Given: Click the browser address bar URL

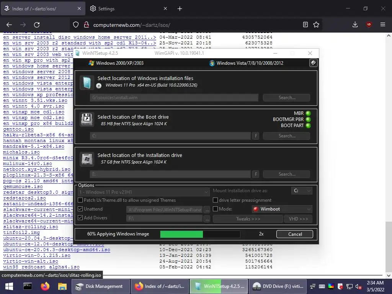Looking at the screenshot, I should point(132,25).
